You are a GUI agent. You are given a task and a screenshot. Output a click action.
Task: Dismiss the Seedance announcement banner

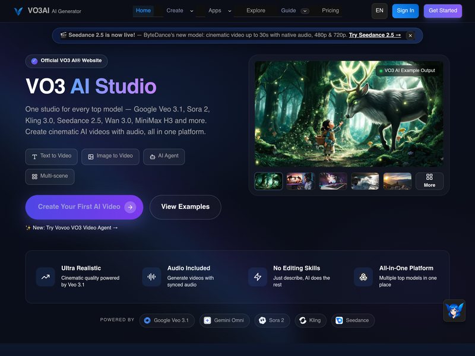click(x=410, y=36)
